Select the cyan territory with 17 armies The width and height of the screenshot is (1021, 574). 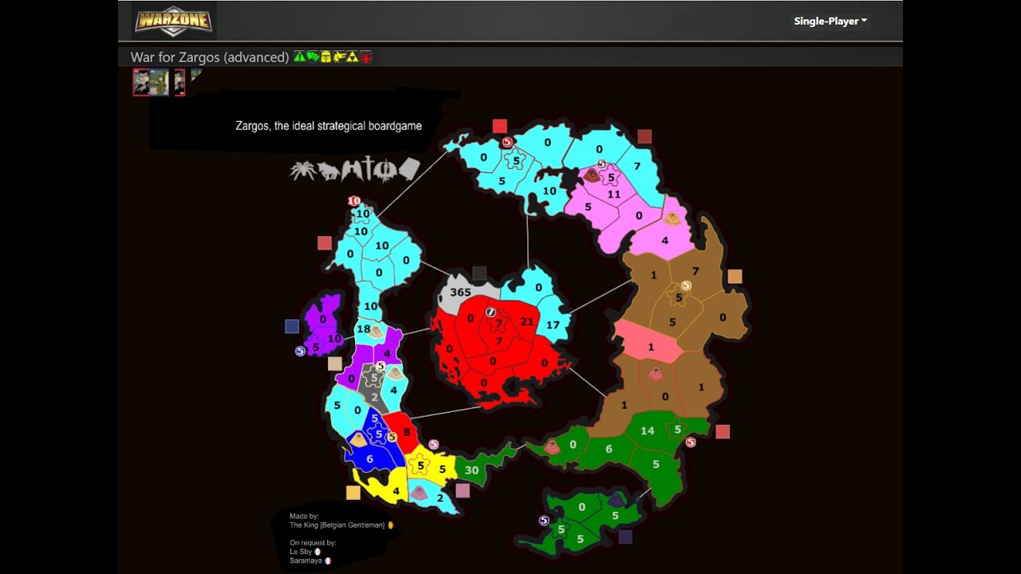coord(552,325)
